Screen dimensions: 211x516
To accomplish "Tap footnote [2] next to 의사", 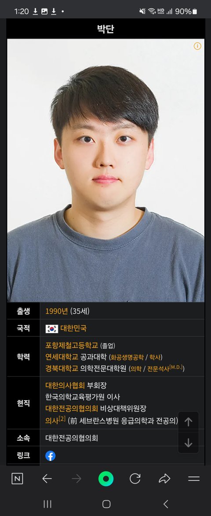I will 62,419.
